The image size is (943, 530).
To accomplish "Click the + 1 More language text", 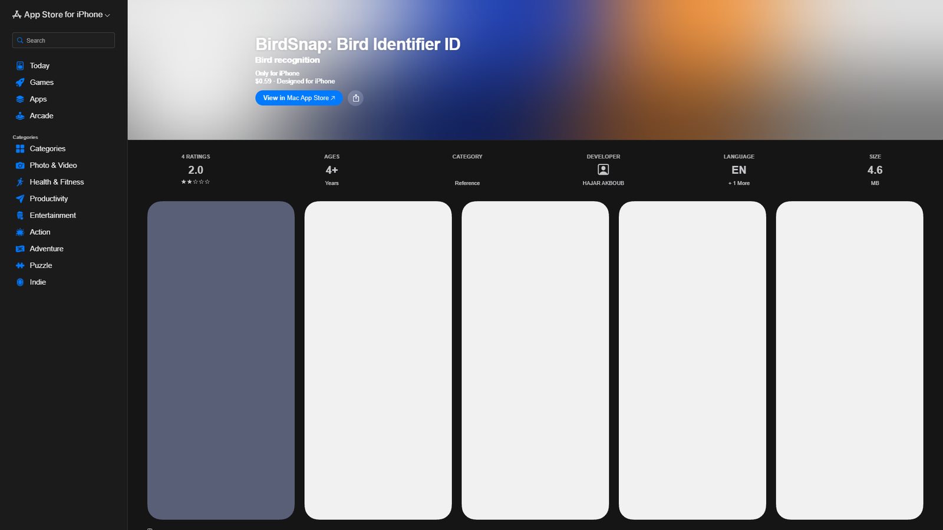I will click(739, 183).
